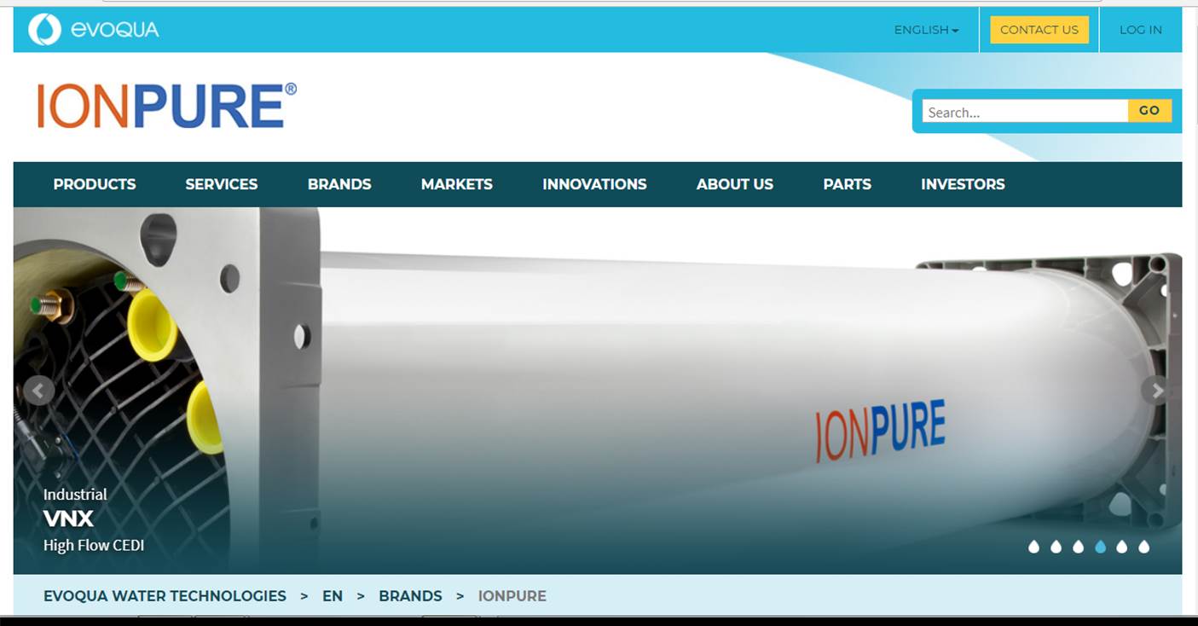Screen dimensions: 1198x626
Task: Open the About Us menu
Action: coord(735,184)
